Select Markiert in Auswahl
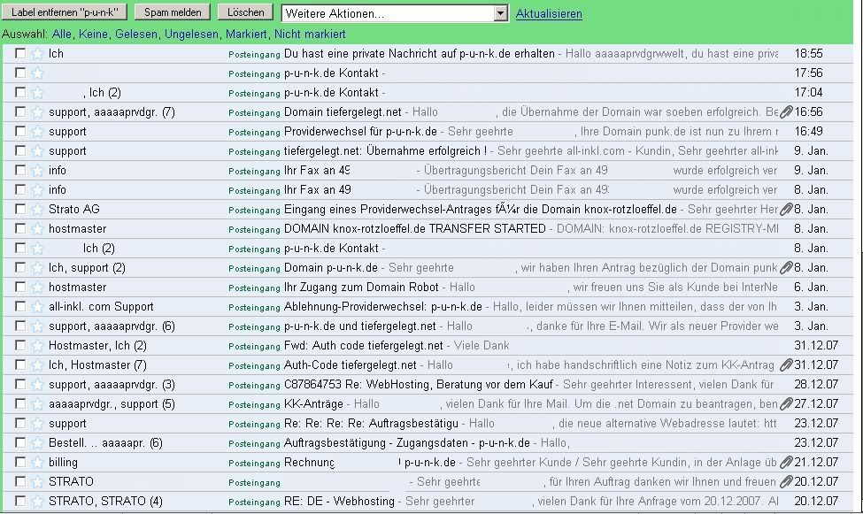Screen dimensions: 863x514 [x=246, y=35]
